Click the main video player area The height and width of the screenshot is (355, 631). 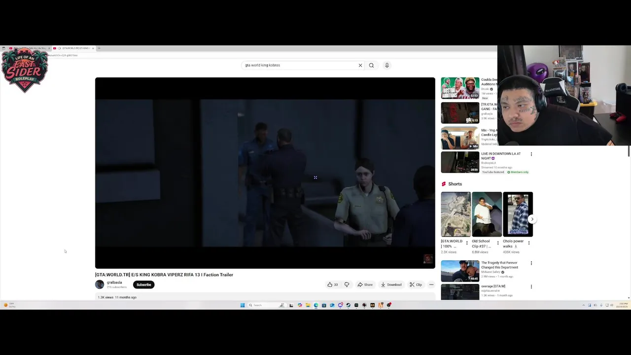pos(265,173)
